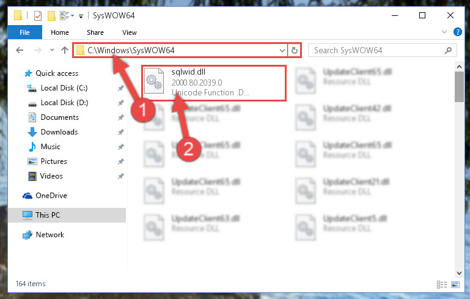Expand the ribbon with the chevron
The width and height of the screenshot is (470, 299).
444,32
